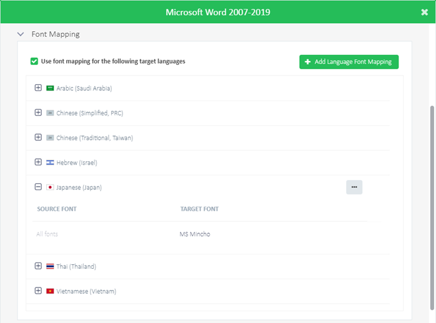Screen dimensions: 436x323
Task: Select the Arabic (Saudi Arabia) label
Action: [84, 89]
